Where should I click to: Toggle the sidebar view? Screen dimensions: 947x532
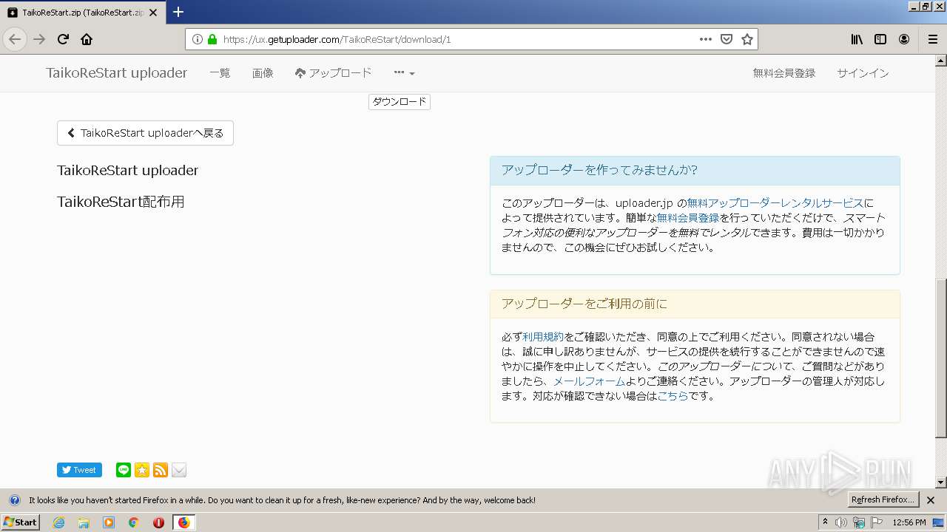click(880, 39)
